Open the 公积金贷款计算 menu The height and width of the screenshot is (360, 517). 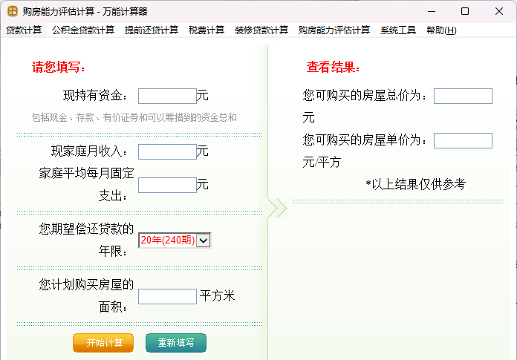(83, 30)
